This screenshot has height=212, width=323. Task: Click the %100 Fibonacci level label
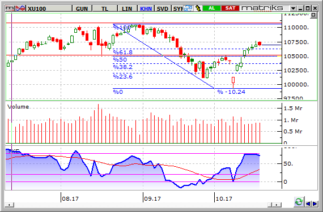point(122,27)
